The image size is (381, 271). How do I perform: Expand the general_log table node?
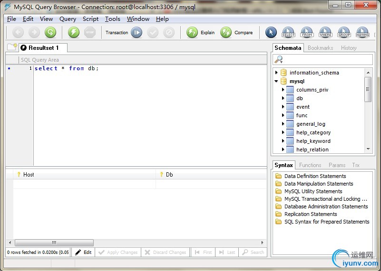click(283, 123)
